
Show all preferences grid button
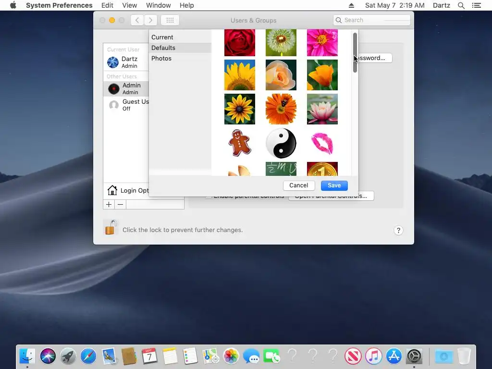(x=170, y=20)
